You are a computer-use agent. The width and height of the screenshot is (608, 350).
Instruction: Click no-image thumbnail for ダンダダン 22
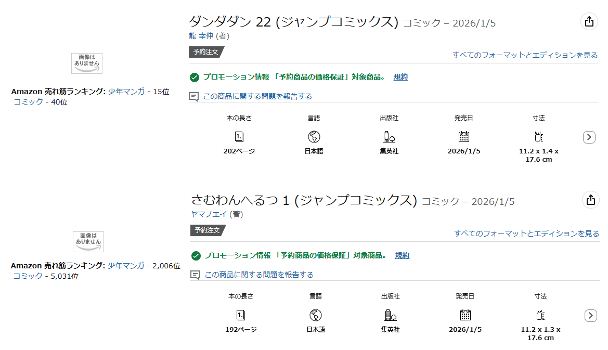tap(87, 63)
